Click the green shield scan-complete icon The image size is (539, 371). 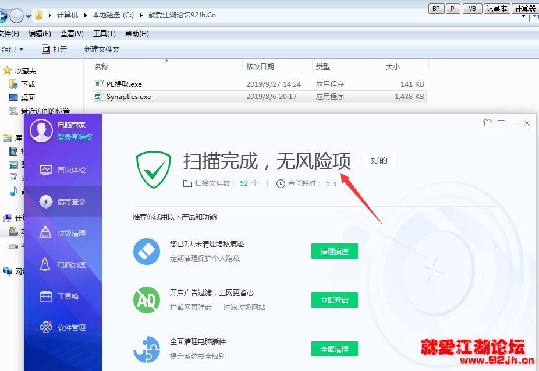coord(153,169)
